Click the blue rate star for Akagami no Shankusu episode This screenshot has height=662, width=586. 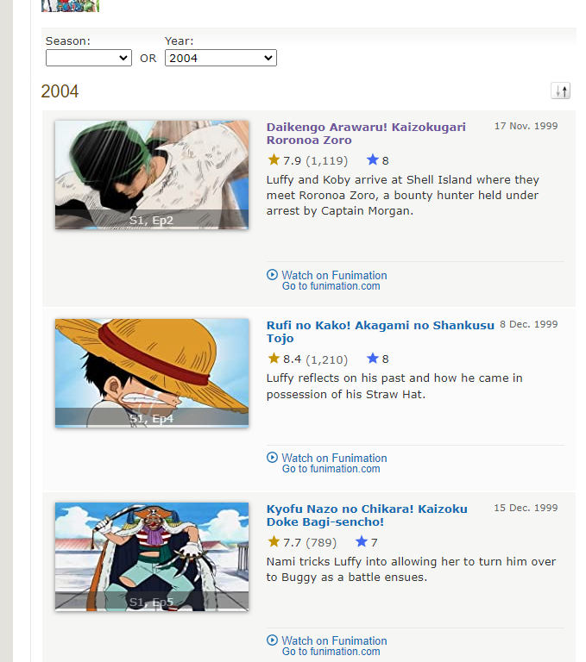click(x=373, y=359)
